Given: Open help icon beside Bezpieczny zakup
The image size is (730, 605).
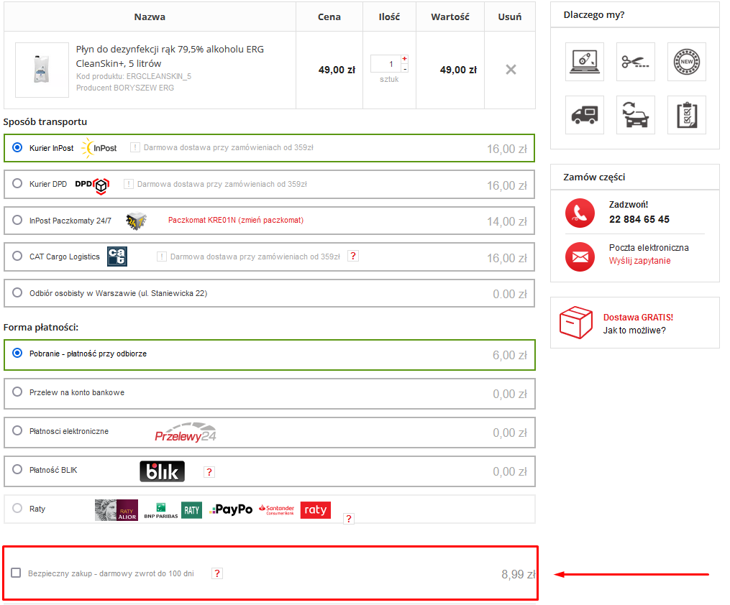Looking at the screenshot, I should click(x=217, y=573).
